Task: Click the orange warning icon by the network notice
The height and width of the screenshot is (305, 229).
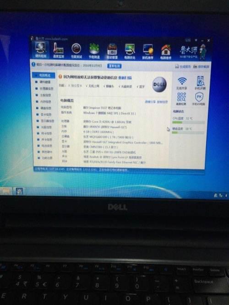Action: [60, 76]
